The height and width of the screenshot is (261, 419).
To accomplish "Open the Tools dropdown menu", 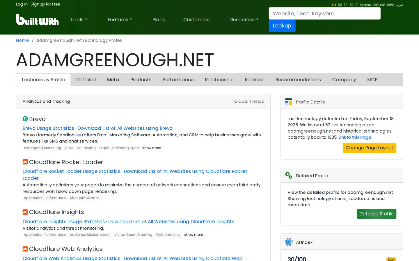I will point(79,19).
